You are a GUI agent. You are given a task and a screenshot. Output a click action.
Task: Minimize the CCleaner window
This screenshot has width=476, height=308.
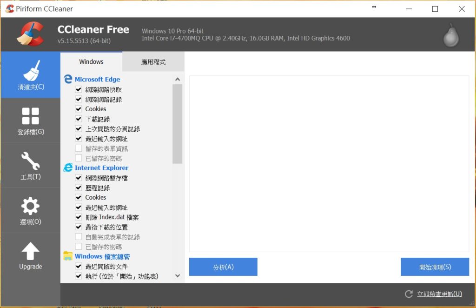point(409,9)
